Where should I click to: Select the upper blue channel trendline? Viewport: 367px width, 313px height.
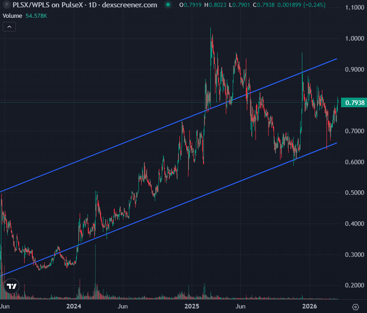click(168, 125)
